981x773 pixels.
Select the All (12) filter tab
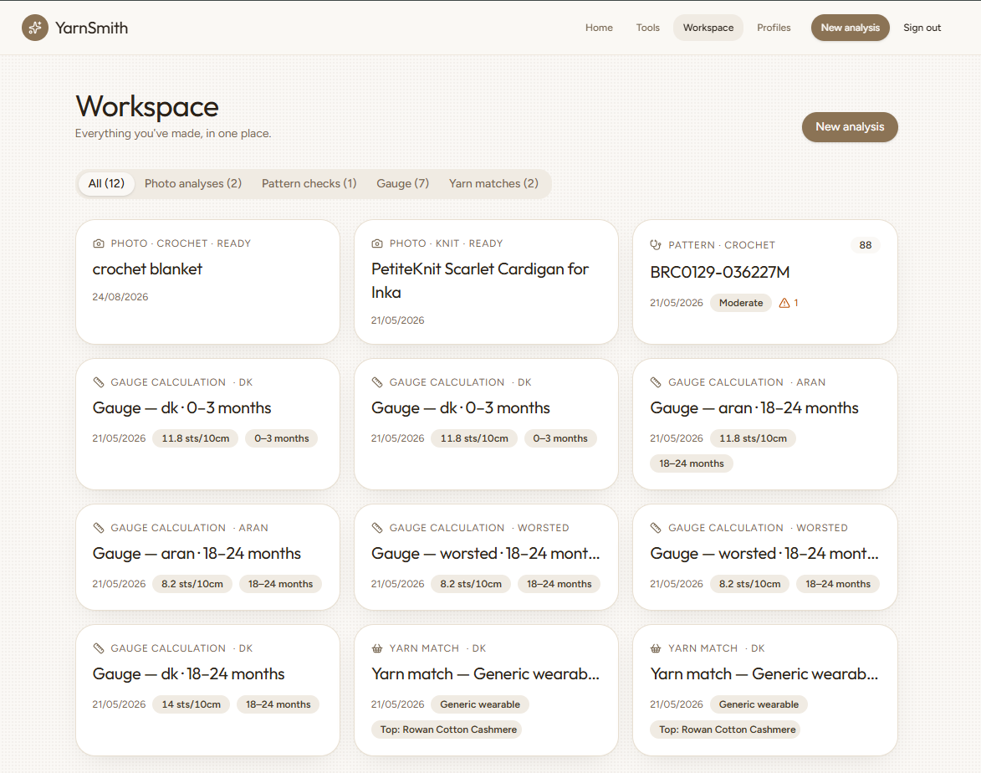tap(106, 183)
